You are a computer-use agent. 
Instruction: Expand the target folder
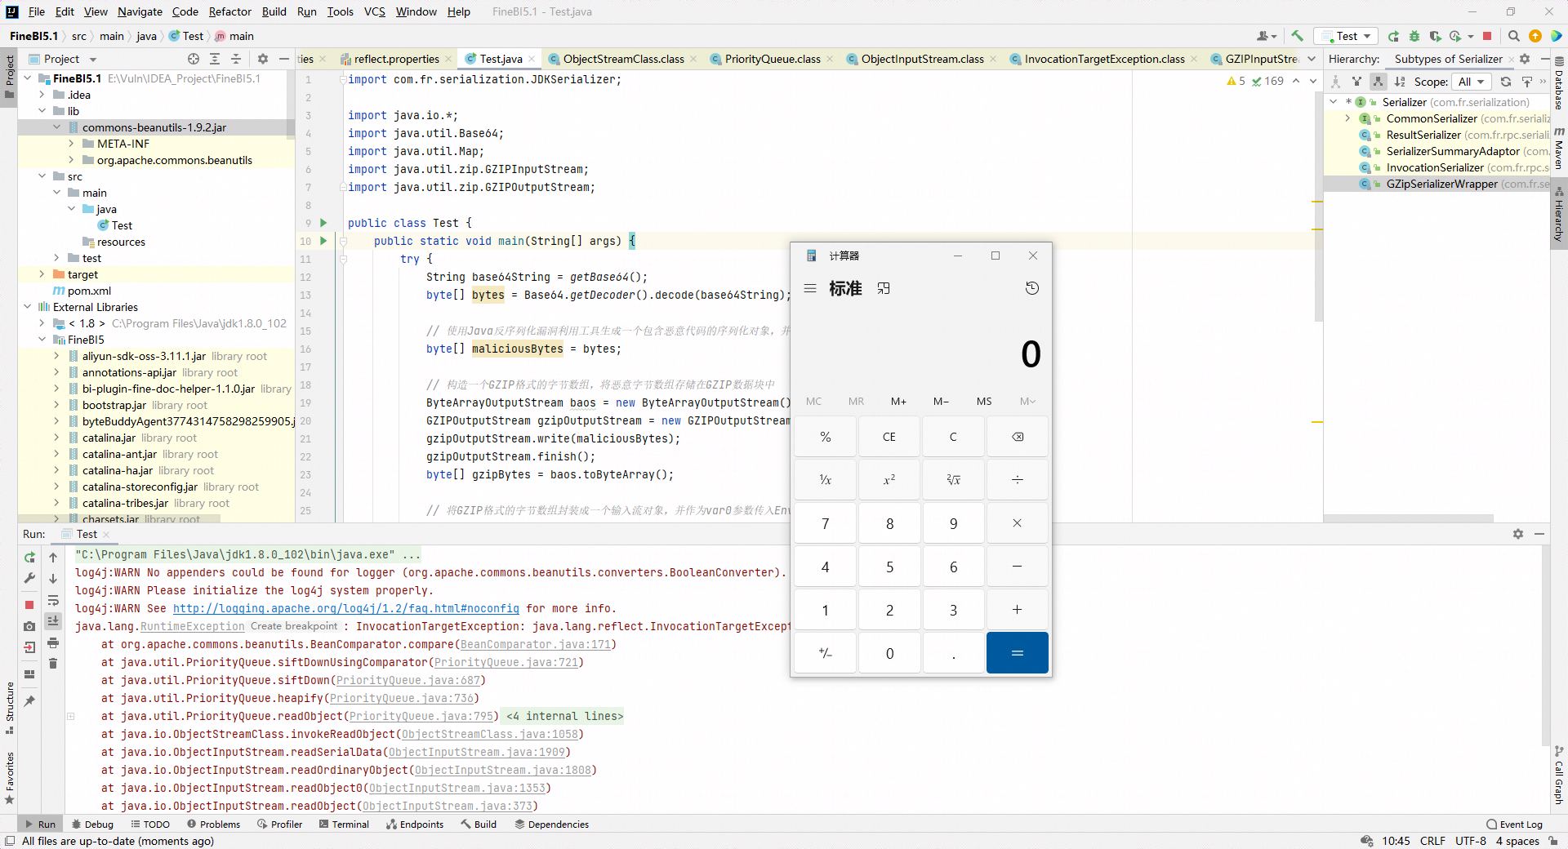(42, 274)
